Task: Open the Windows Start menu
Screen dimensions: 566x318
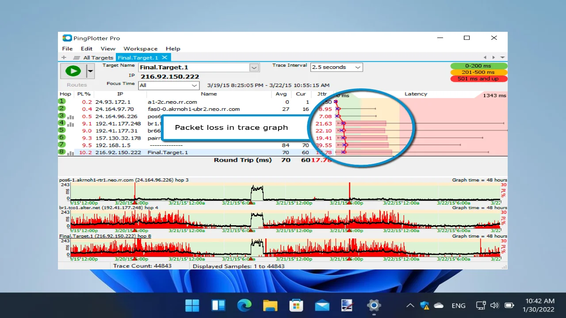Action: click(x=192, y=305)
